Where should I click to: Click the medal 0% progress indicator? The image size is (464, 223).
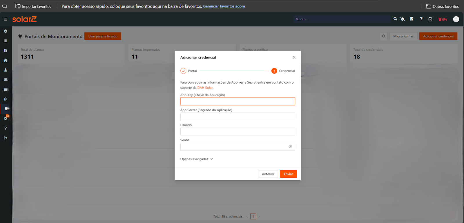click(x=443, y=19)
